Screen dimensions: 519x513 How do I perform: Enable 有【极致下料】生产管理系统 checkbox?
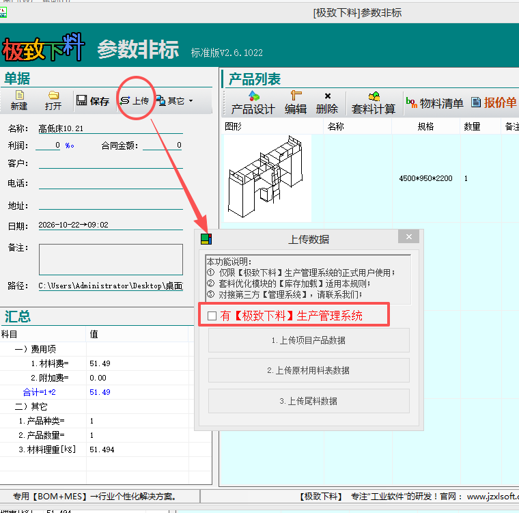[x=212, y=316]
